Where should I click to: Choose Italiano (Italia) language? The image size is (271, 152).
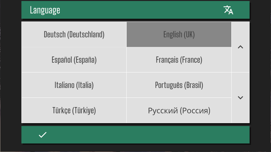click(x=74, y=85)
